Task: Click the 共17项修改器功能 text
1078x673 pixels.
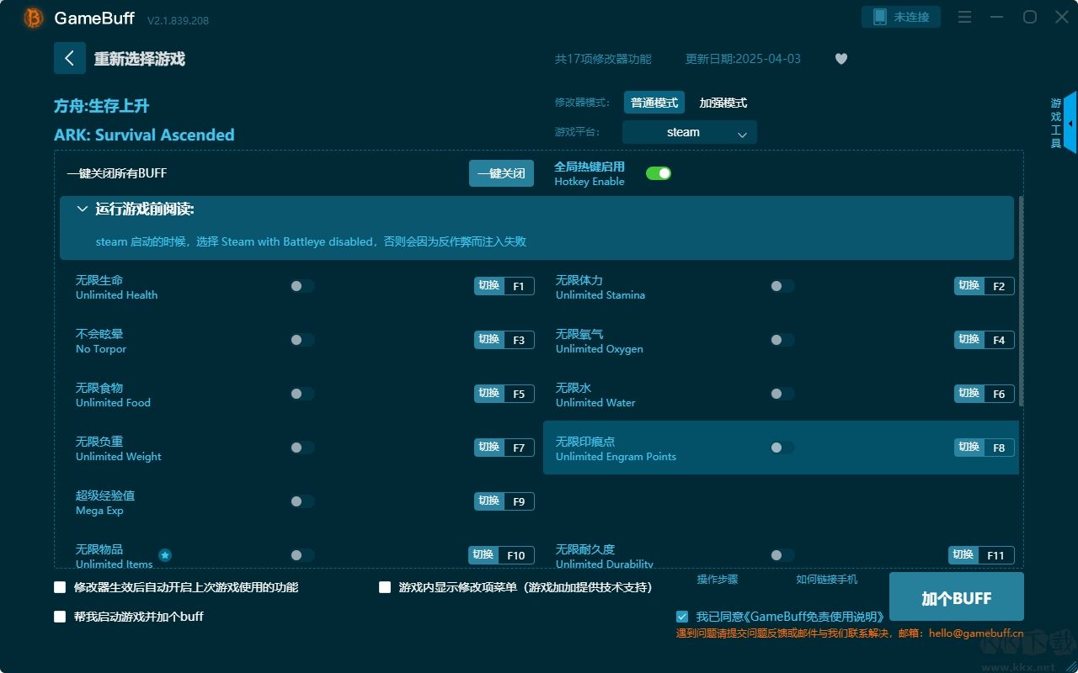Action: click(603, 59)
